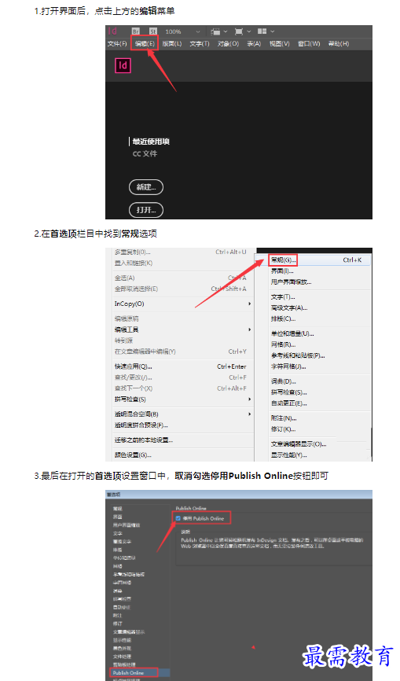
Task: Select 最近使用项 on start screen
Action: pos(151,142)
